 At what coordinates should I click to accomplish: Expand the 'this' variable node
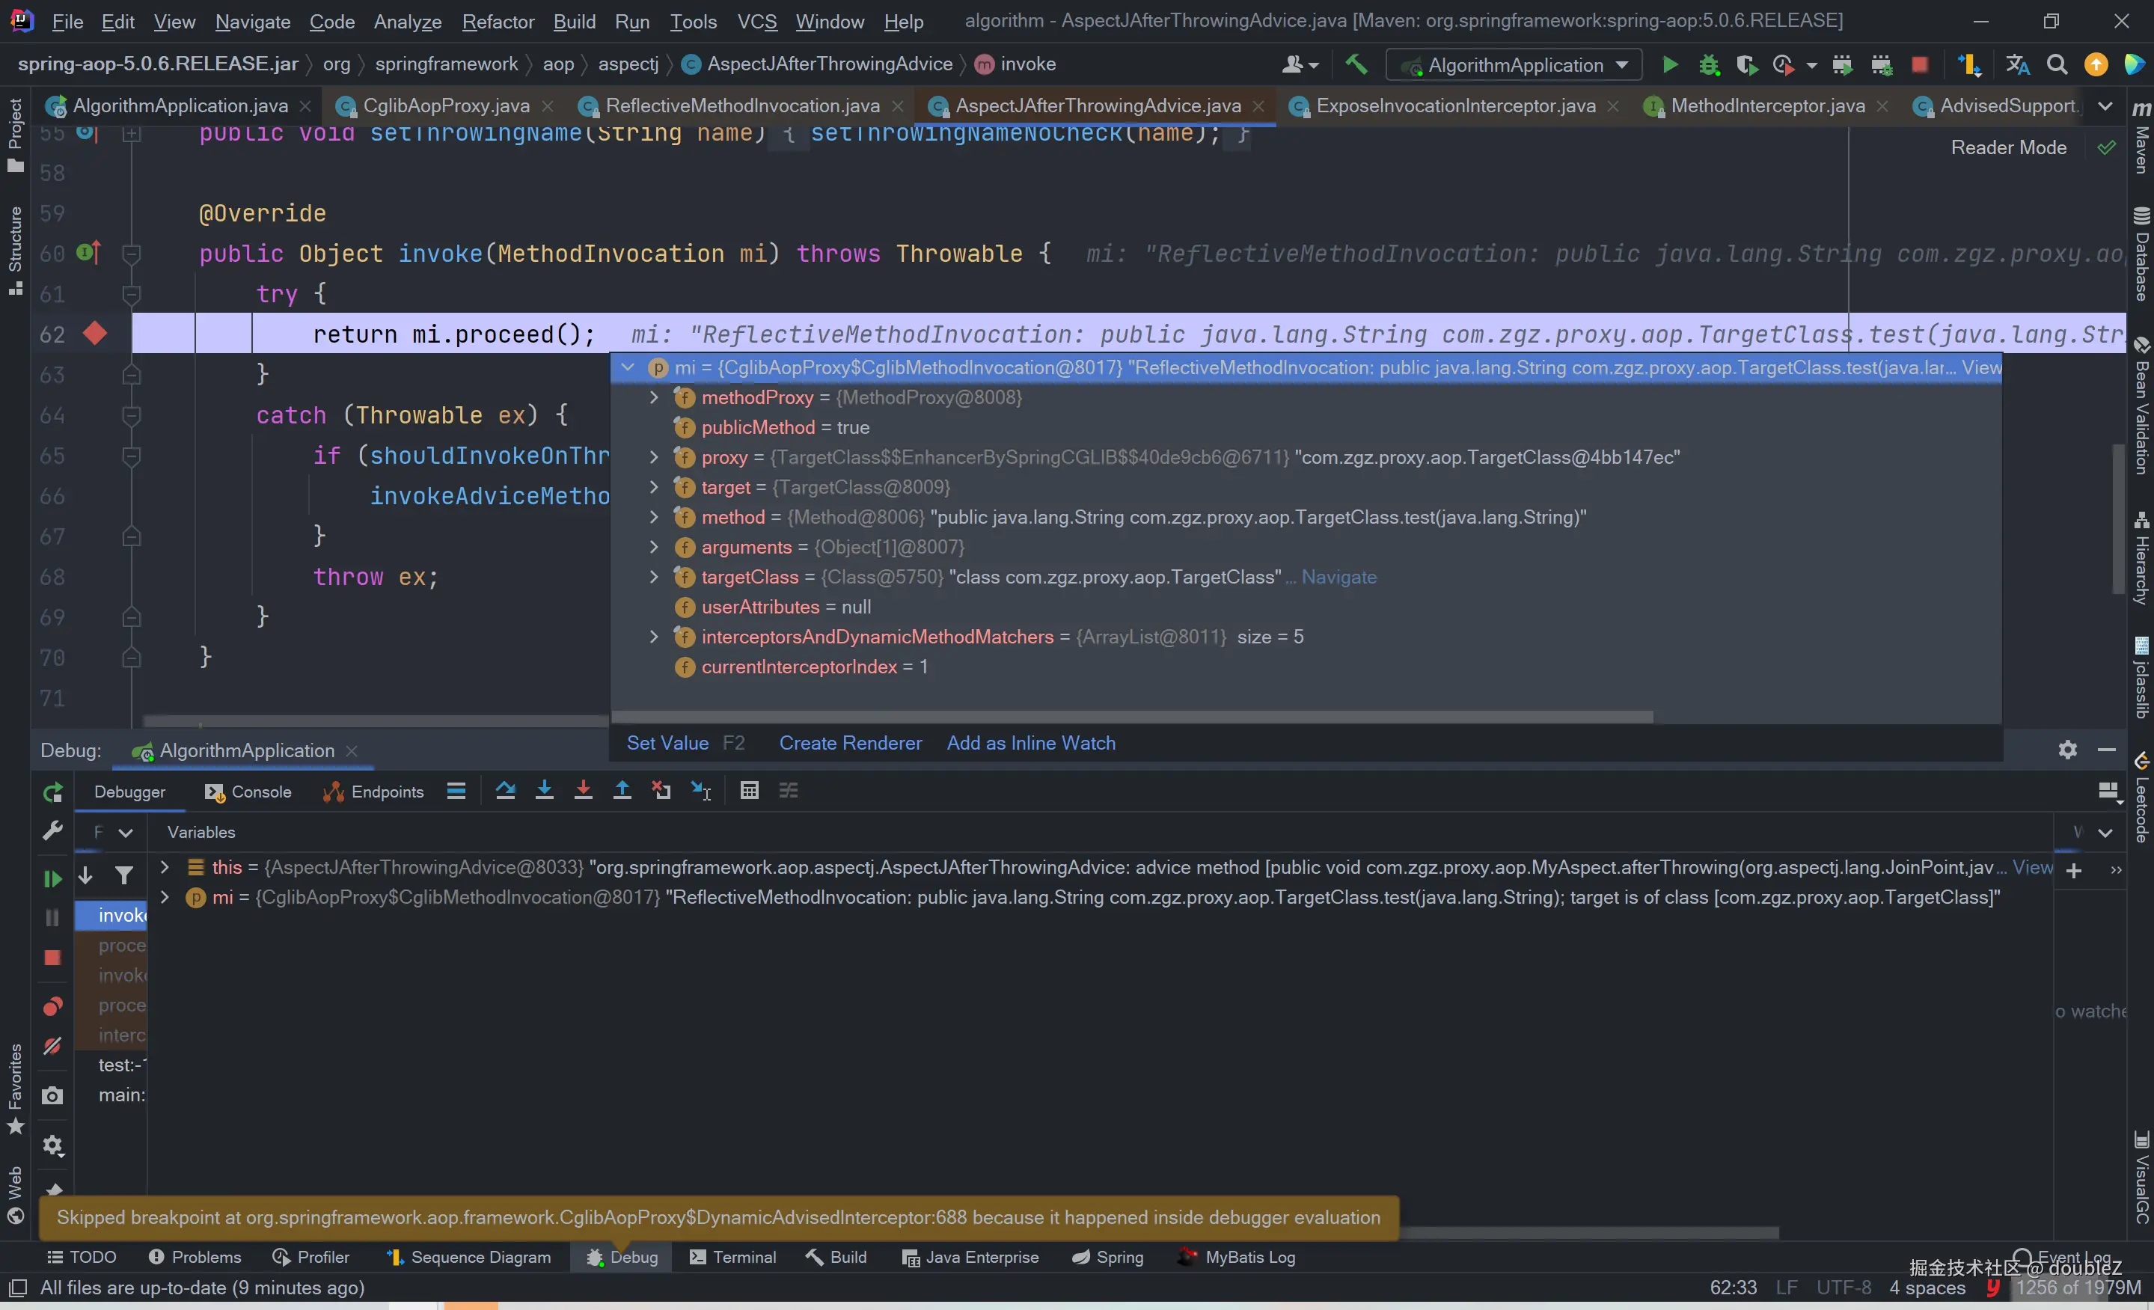[165, 867]
